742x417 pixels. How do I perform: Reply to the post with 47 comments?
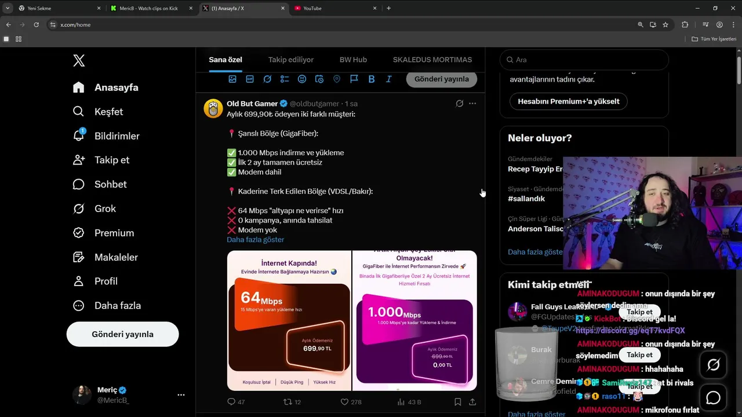[x=236, y=402]
